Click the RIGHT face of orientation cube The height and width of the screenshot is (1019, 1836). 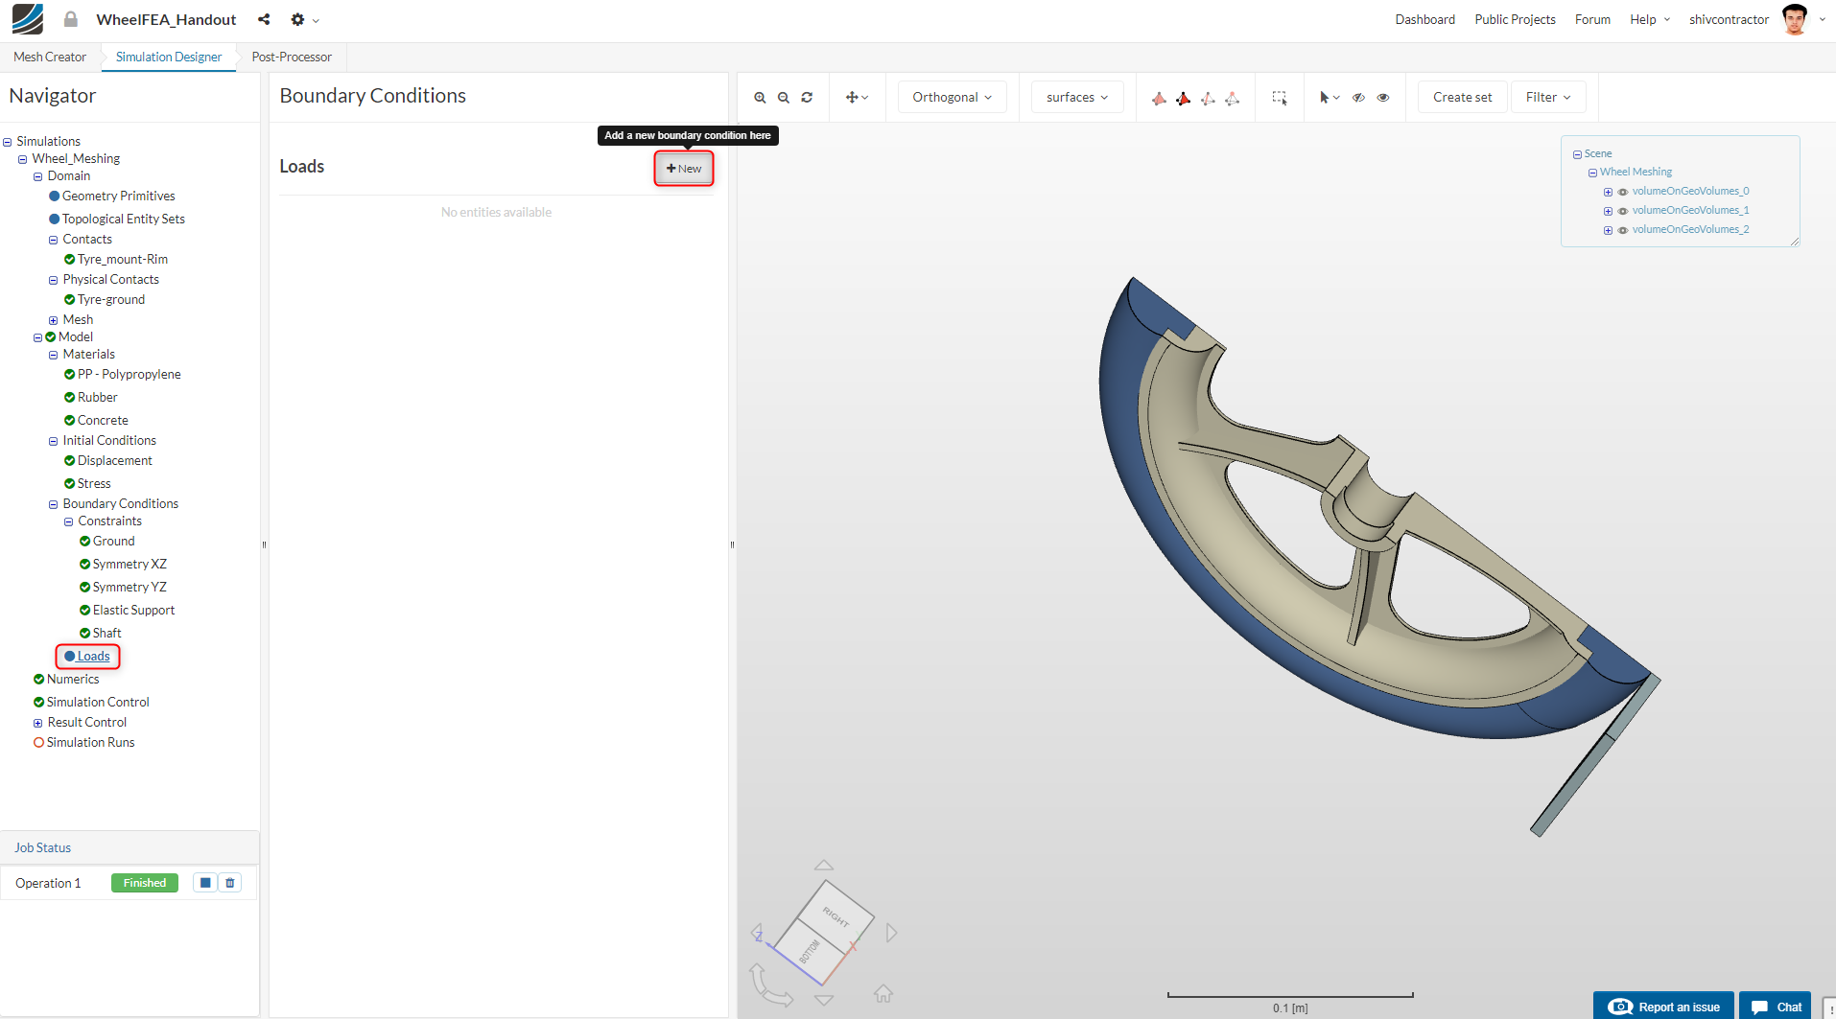coord(836,916)
